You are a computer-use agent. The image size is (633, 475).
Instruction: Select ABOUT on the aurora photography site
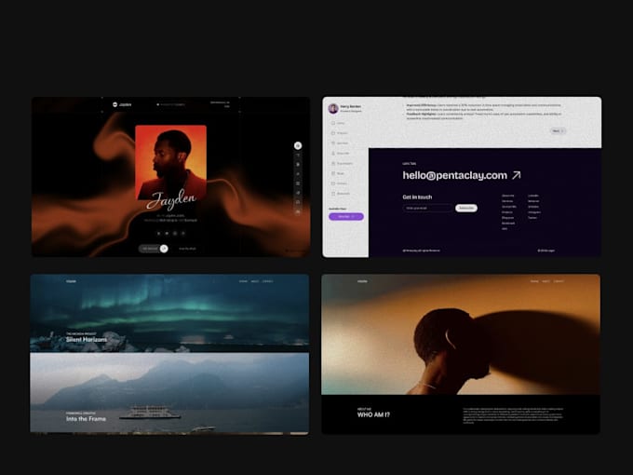pos(255,281)
